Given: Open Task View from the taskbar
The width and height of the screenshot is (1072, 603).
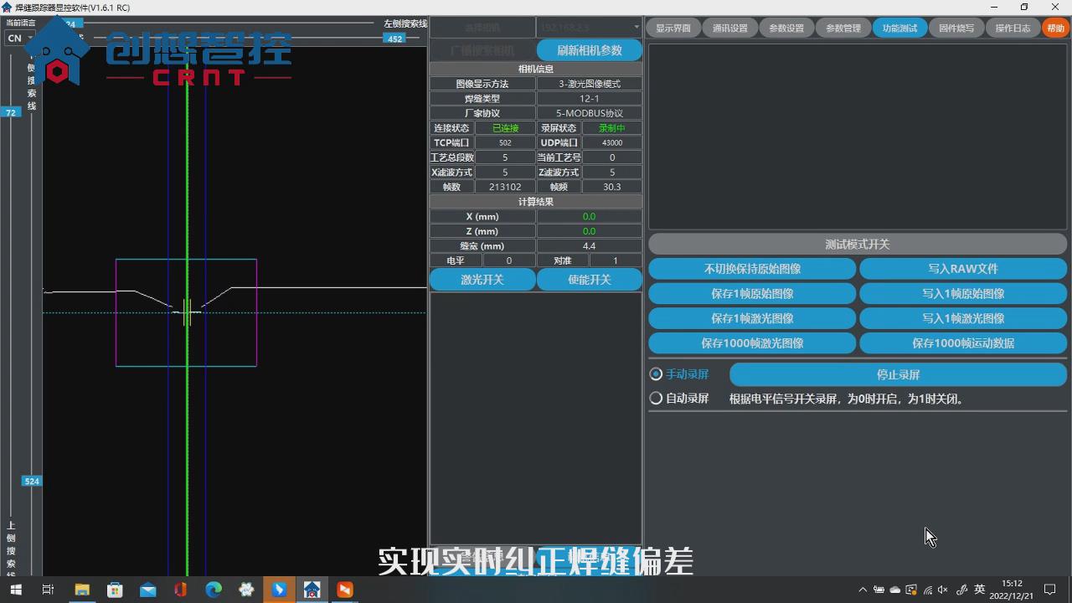Looking at the screenshot, I should coord(48,590).
